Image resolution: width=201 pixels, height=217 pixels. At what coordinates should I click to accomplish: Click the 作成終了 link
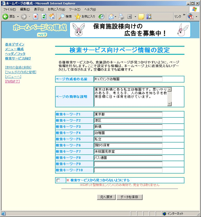pyautogui.click(x=12, y=81)
